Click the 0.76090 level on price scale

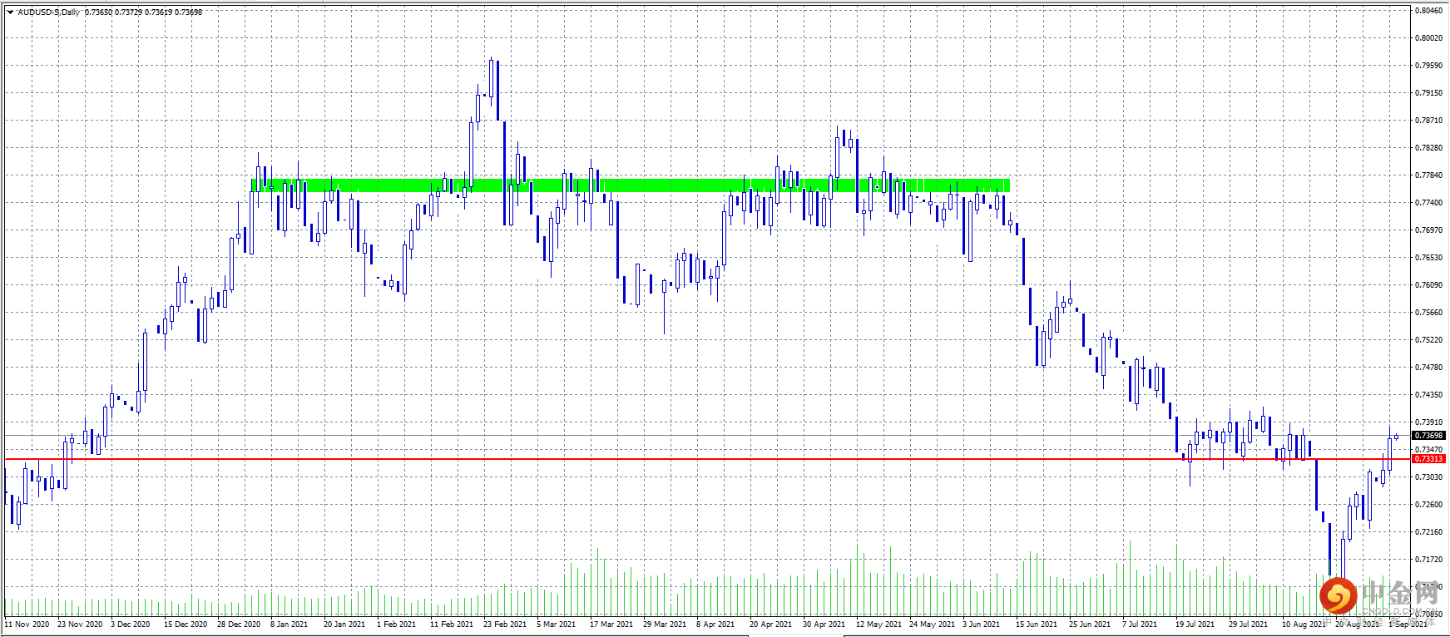click(x=1428, y=285)
